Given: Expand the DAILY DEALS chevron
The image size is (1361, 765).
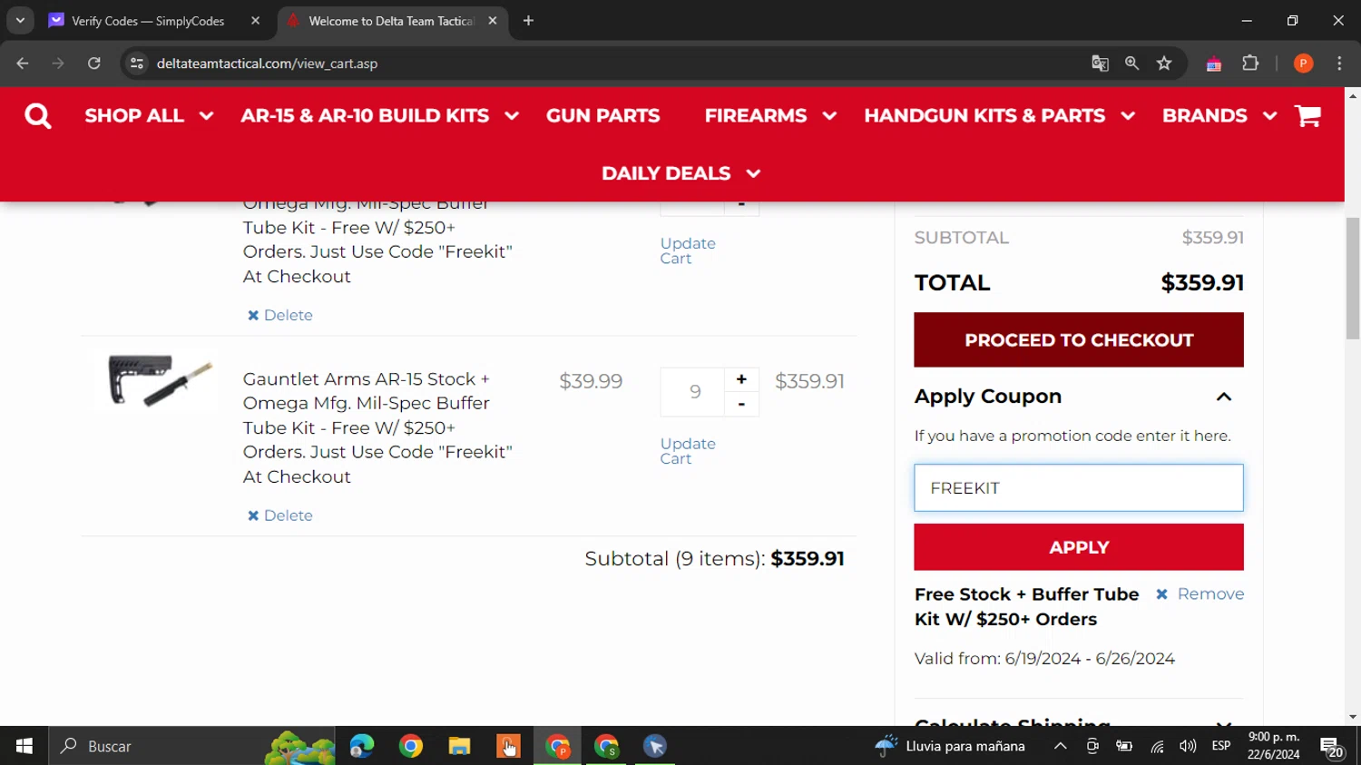Looking at the screenshot, I should point(753,173).
